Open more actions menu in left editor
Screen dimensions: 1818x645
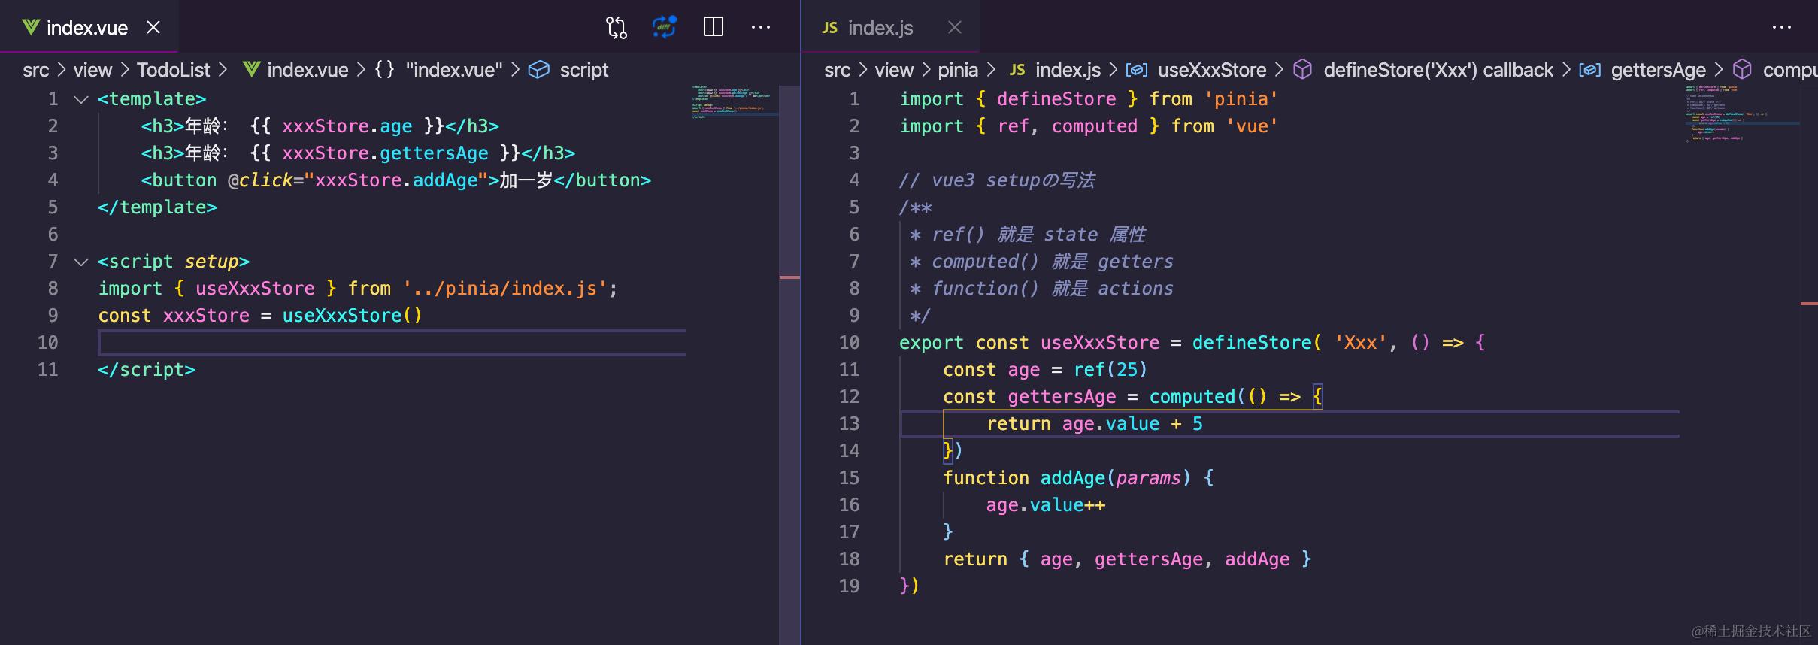[761, 27]
